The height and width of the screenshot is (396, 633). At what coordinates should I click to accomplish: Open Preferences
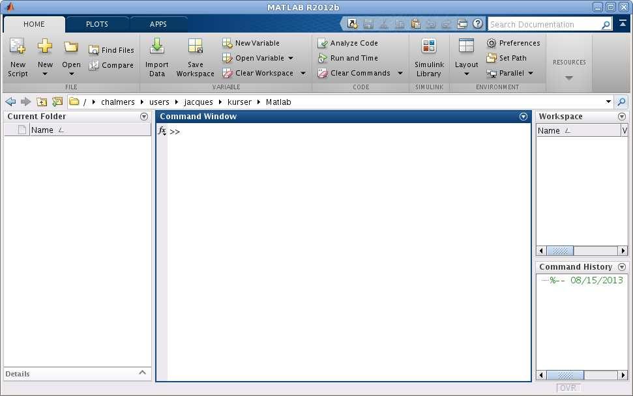tap(513, 43)
